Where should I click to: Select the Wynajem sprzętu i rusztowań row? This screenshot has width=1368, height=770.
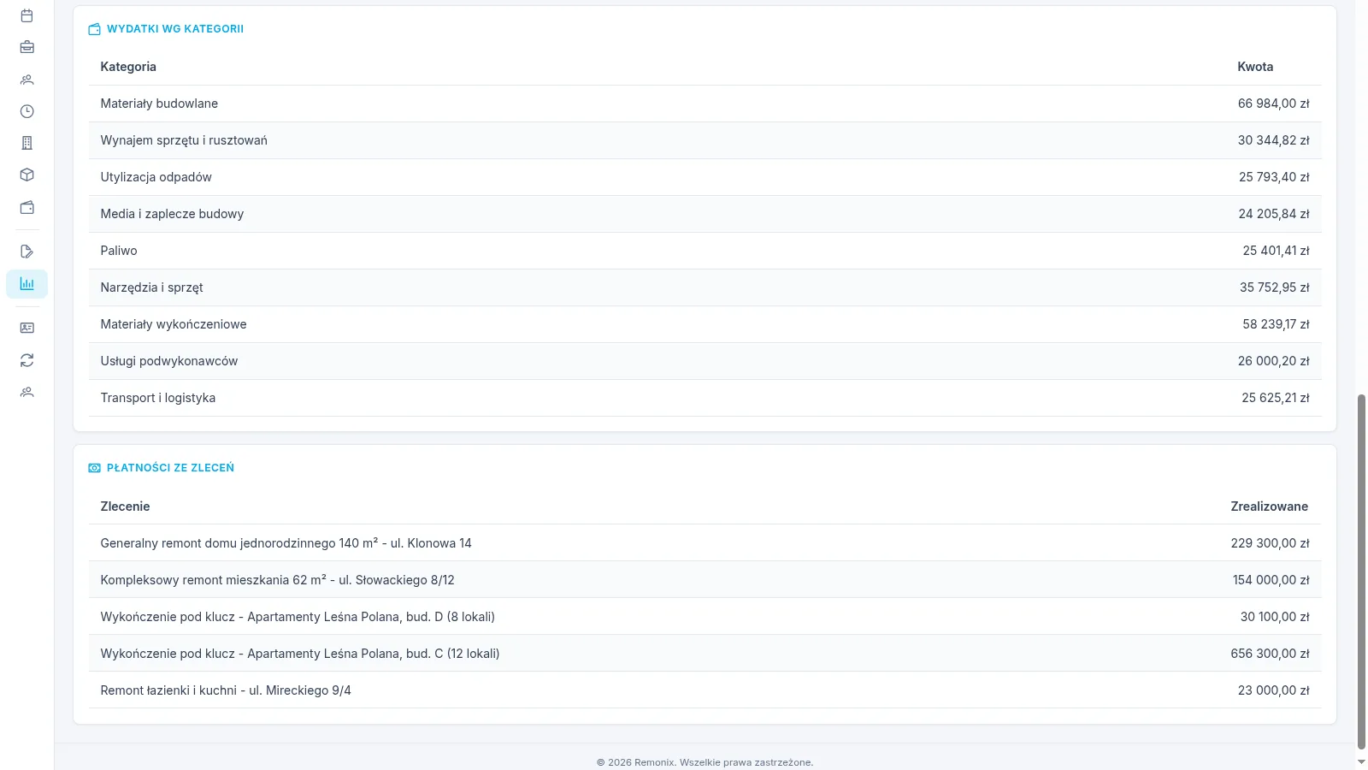(x=705, y=140)
